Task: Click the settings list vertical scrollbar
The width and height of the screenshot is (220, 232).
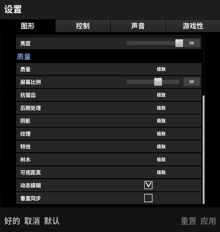Action: tap(203, 150)
